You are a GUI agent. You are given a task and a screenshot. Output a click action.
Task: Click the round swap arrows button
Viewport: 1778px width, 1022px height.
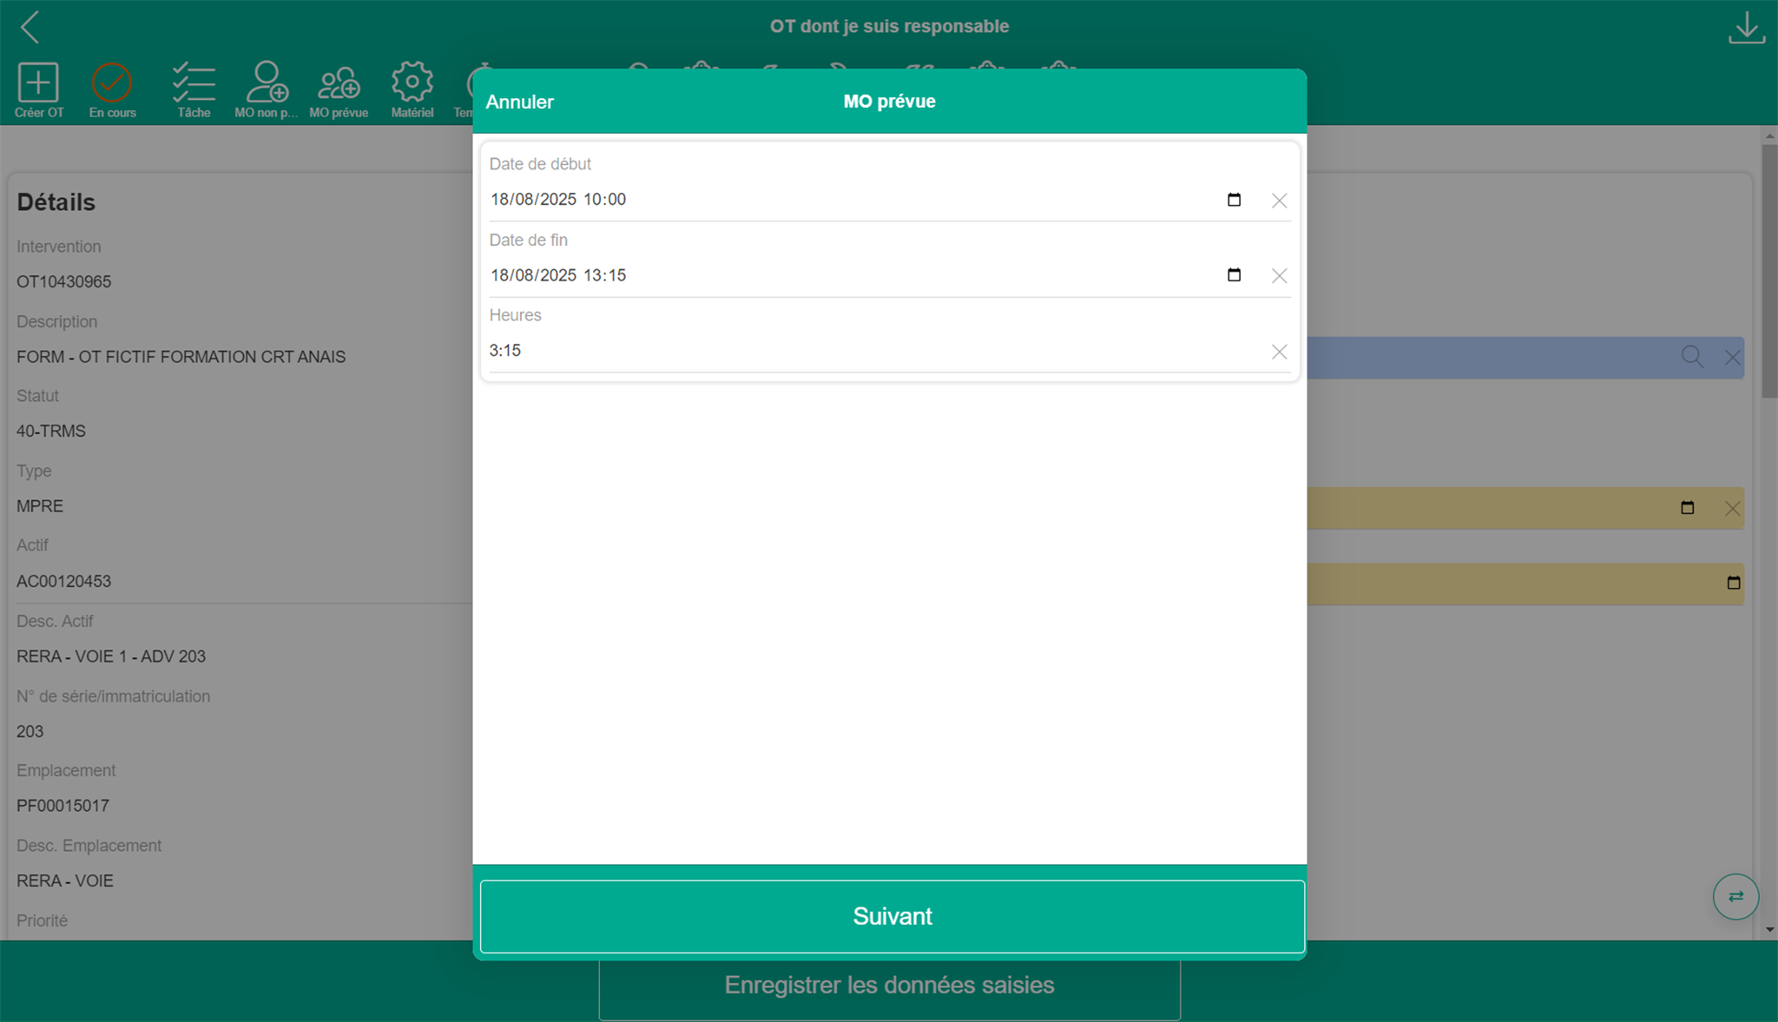1735,896
